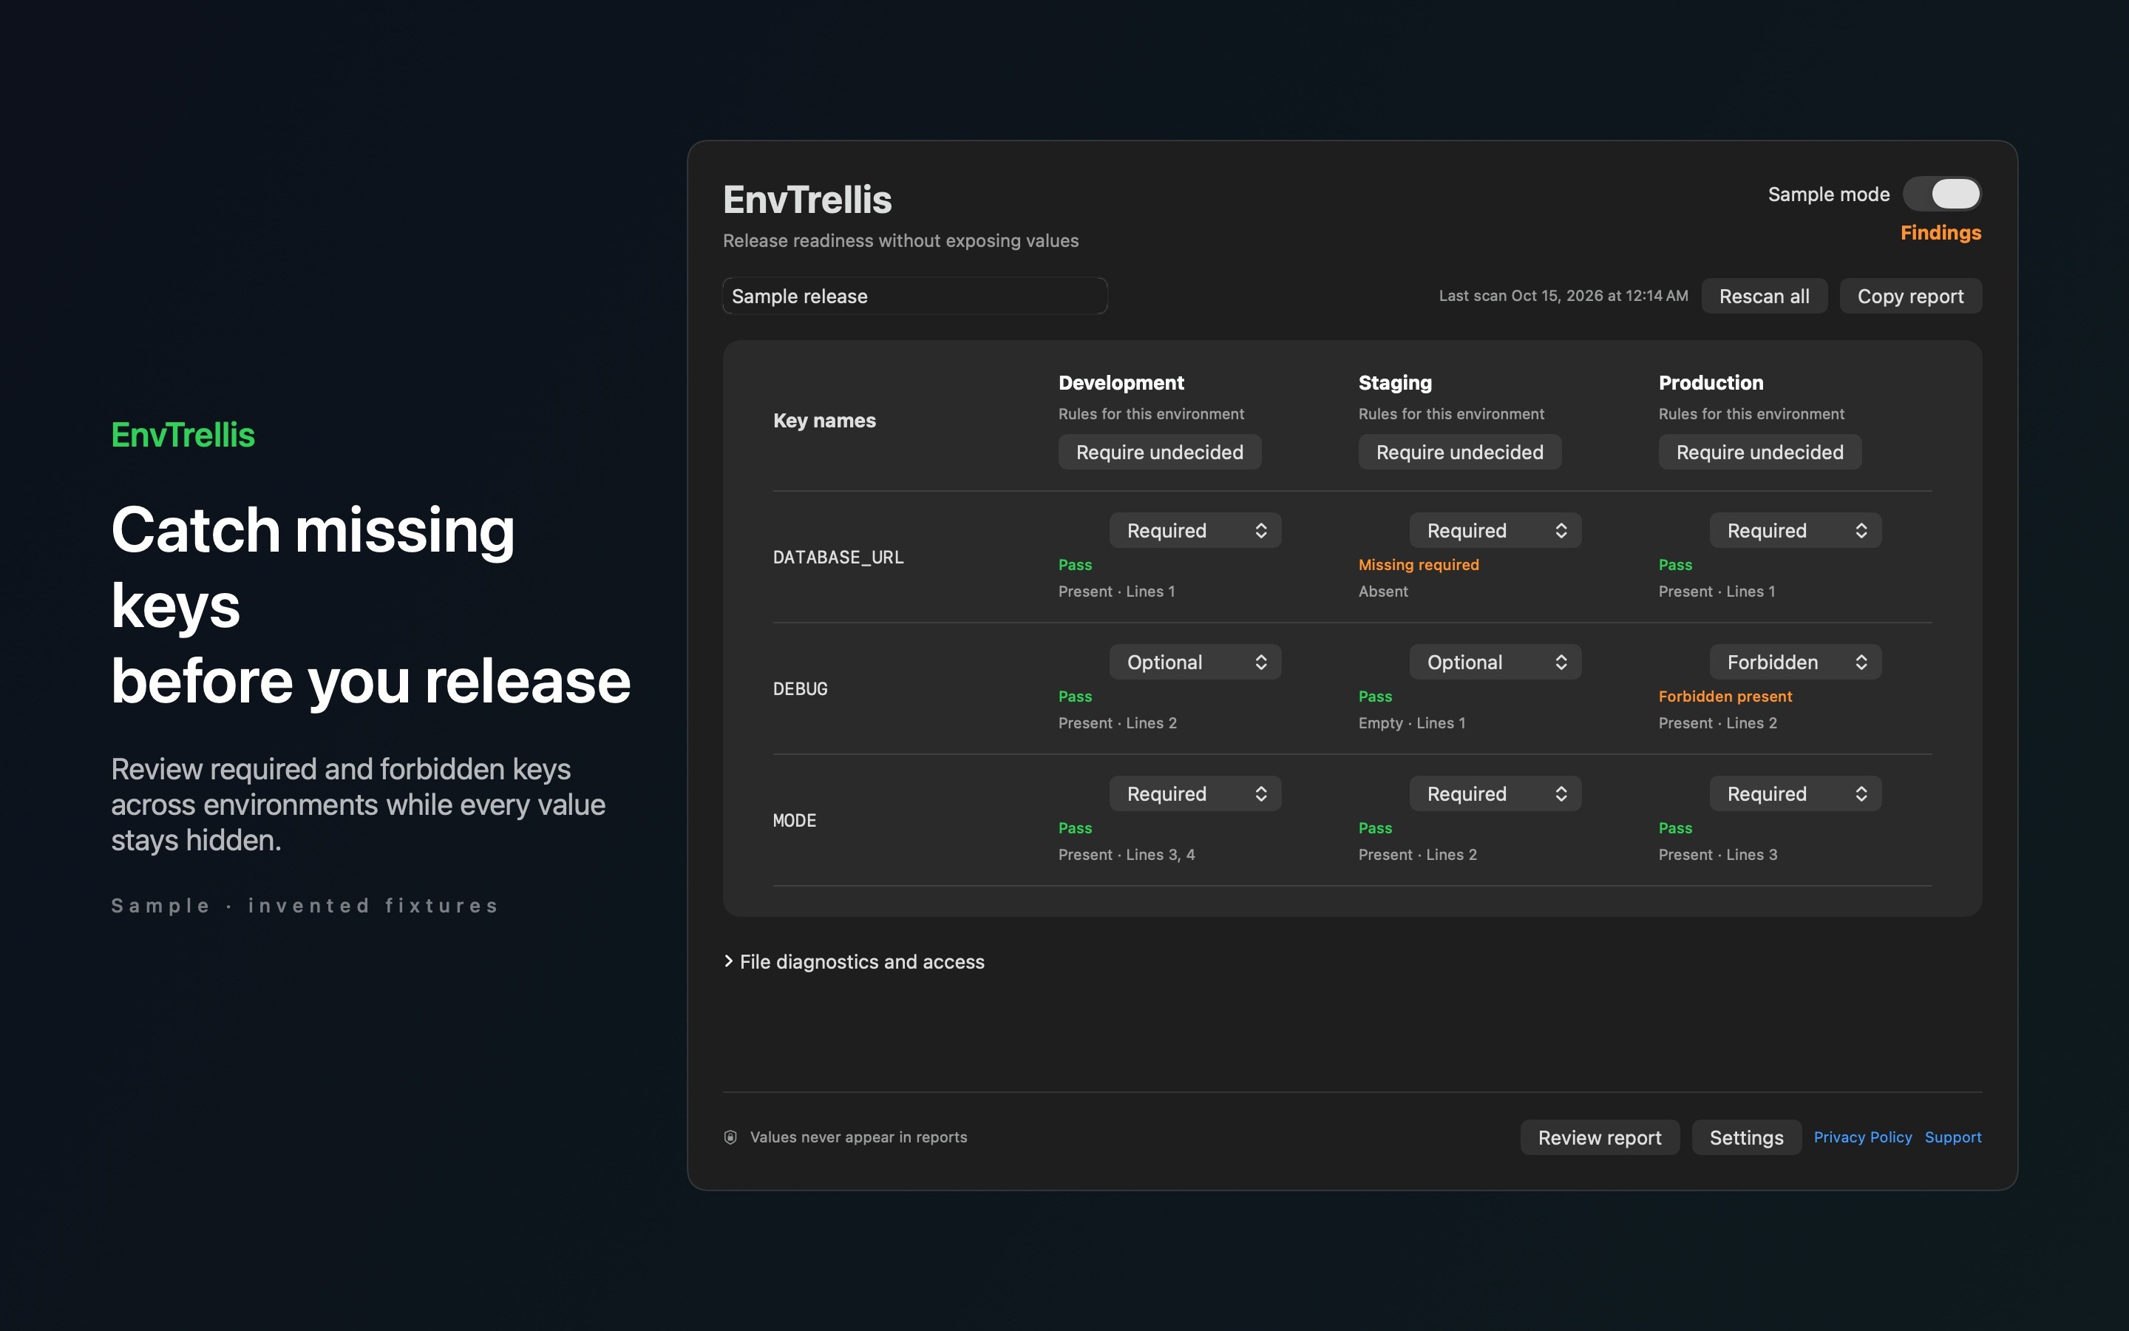Click the Last scan timestamp text
This screenshot has height=1331, width=2129.
pos(1563,296)
